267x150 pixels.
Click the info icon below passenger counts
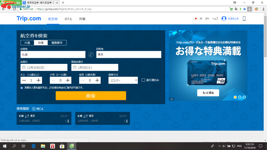[x=22, y=88]
